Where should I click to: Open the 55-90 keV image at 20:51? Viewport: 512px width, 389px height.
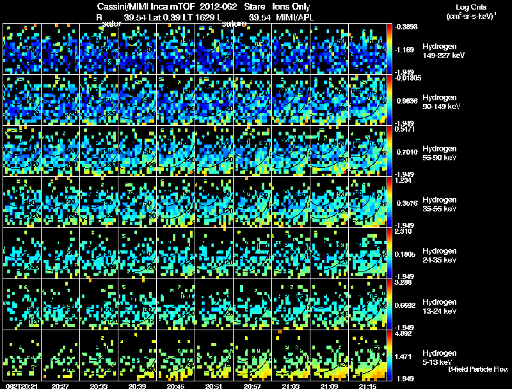coord(214,151)
